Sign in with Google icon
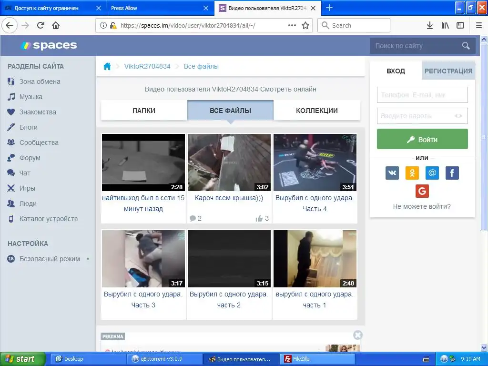Image resolution: width=488 pixels, height=366 pixels. (422, 191)
